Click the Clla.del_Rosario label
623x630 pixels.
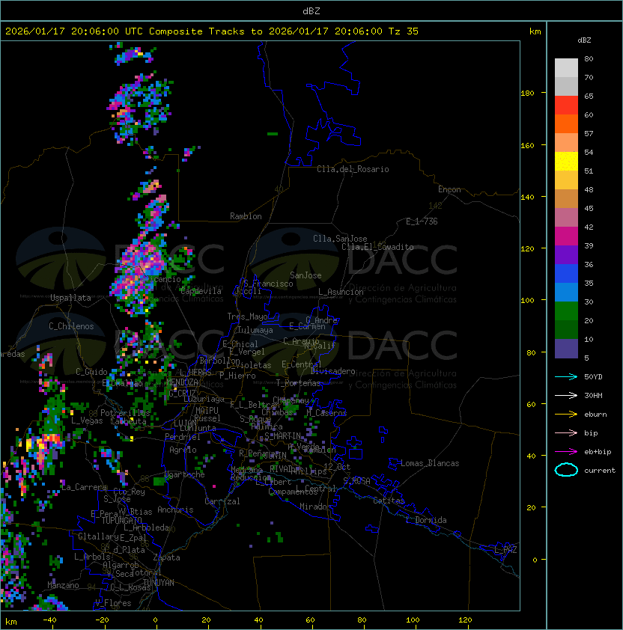[353, 169]
